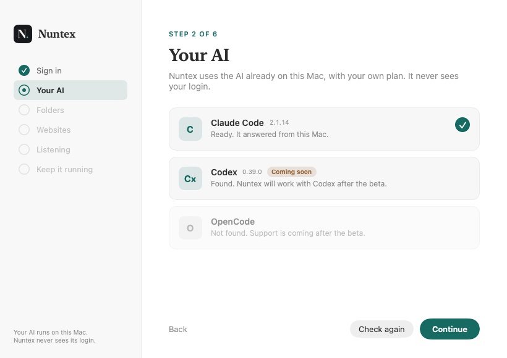Click the Nuntex brand name in sidebar
Viewport: 507px width, 358px height.
click(x=57, y=34)
